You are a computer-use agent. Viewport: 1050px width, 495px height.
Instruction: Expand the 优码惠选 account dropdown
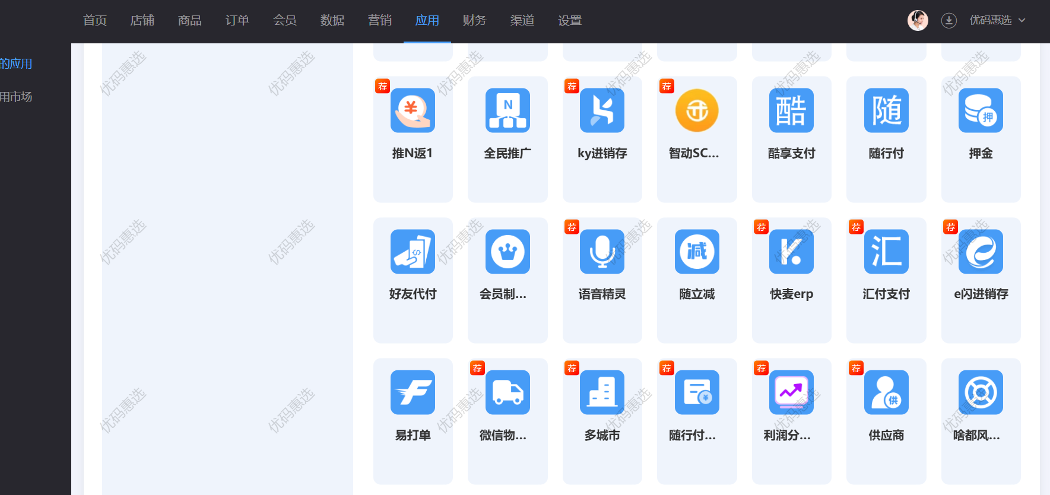(997, 20)
